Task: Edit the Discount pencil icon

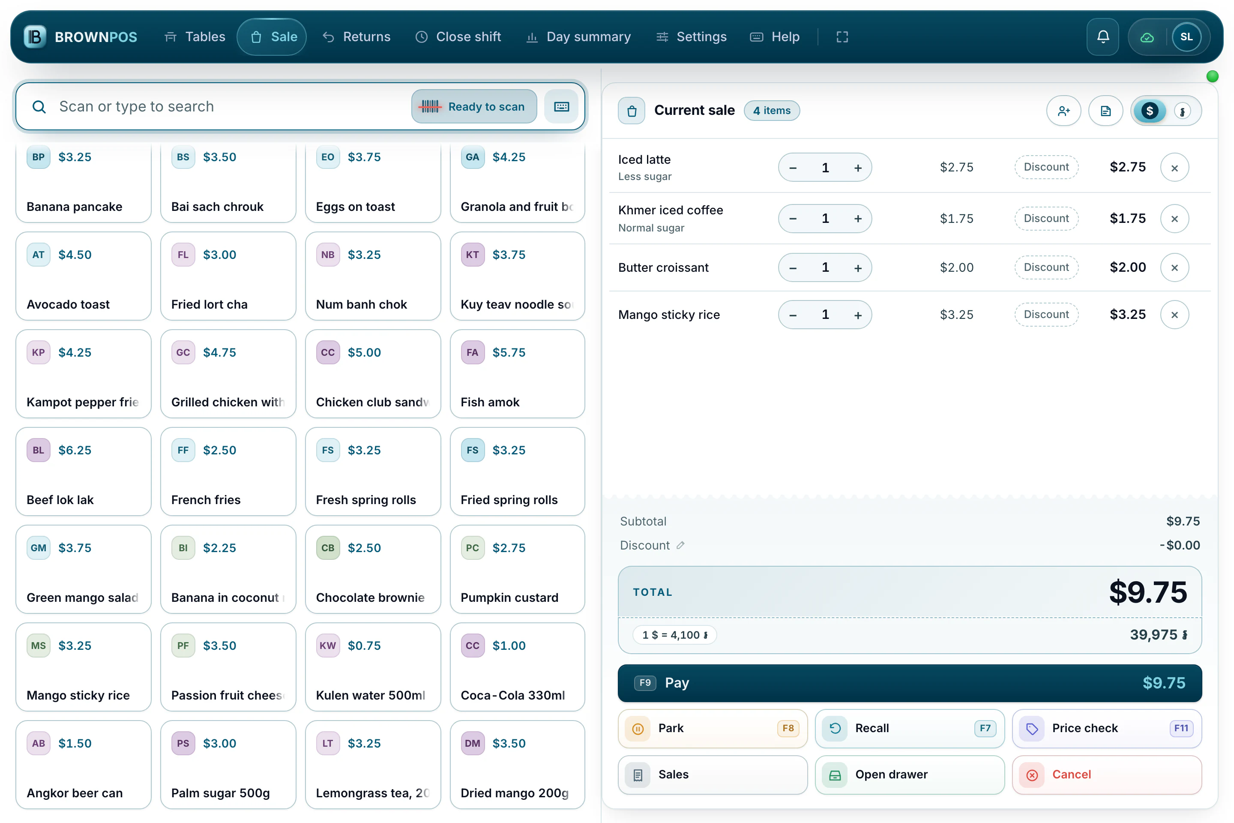Action: coord(680,545)
